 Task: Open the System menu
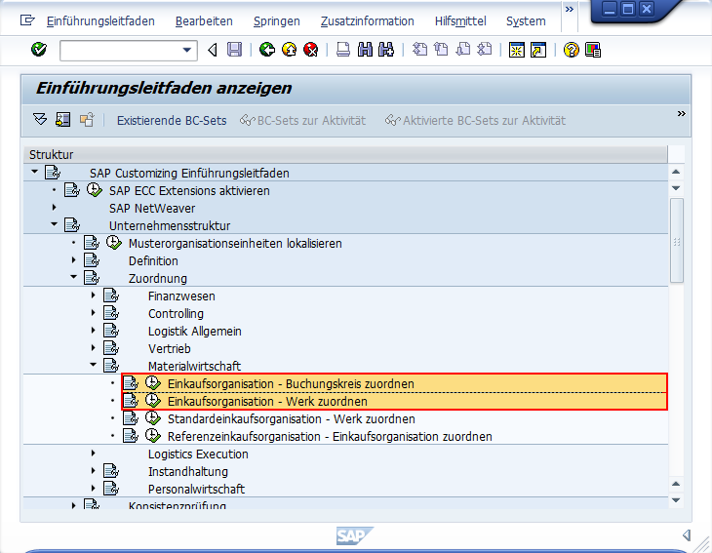pyautogui.click(x=526, y=21)
